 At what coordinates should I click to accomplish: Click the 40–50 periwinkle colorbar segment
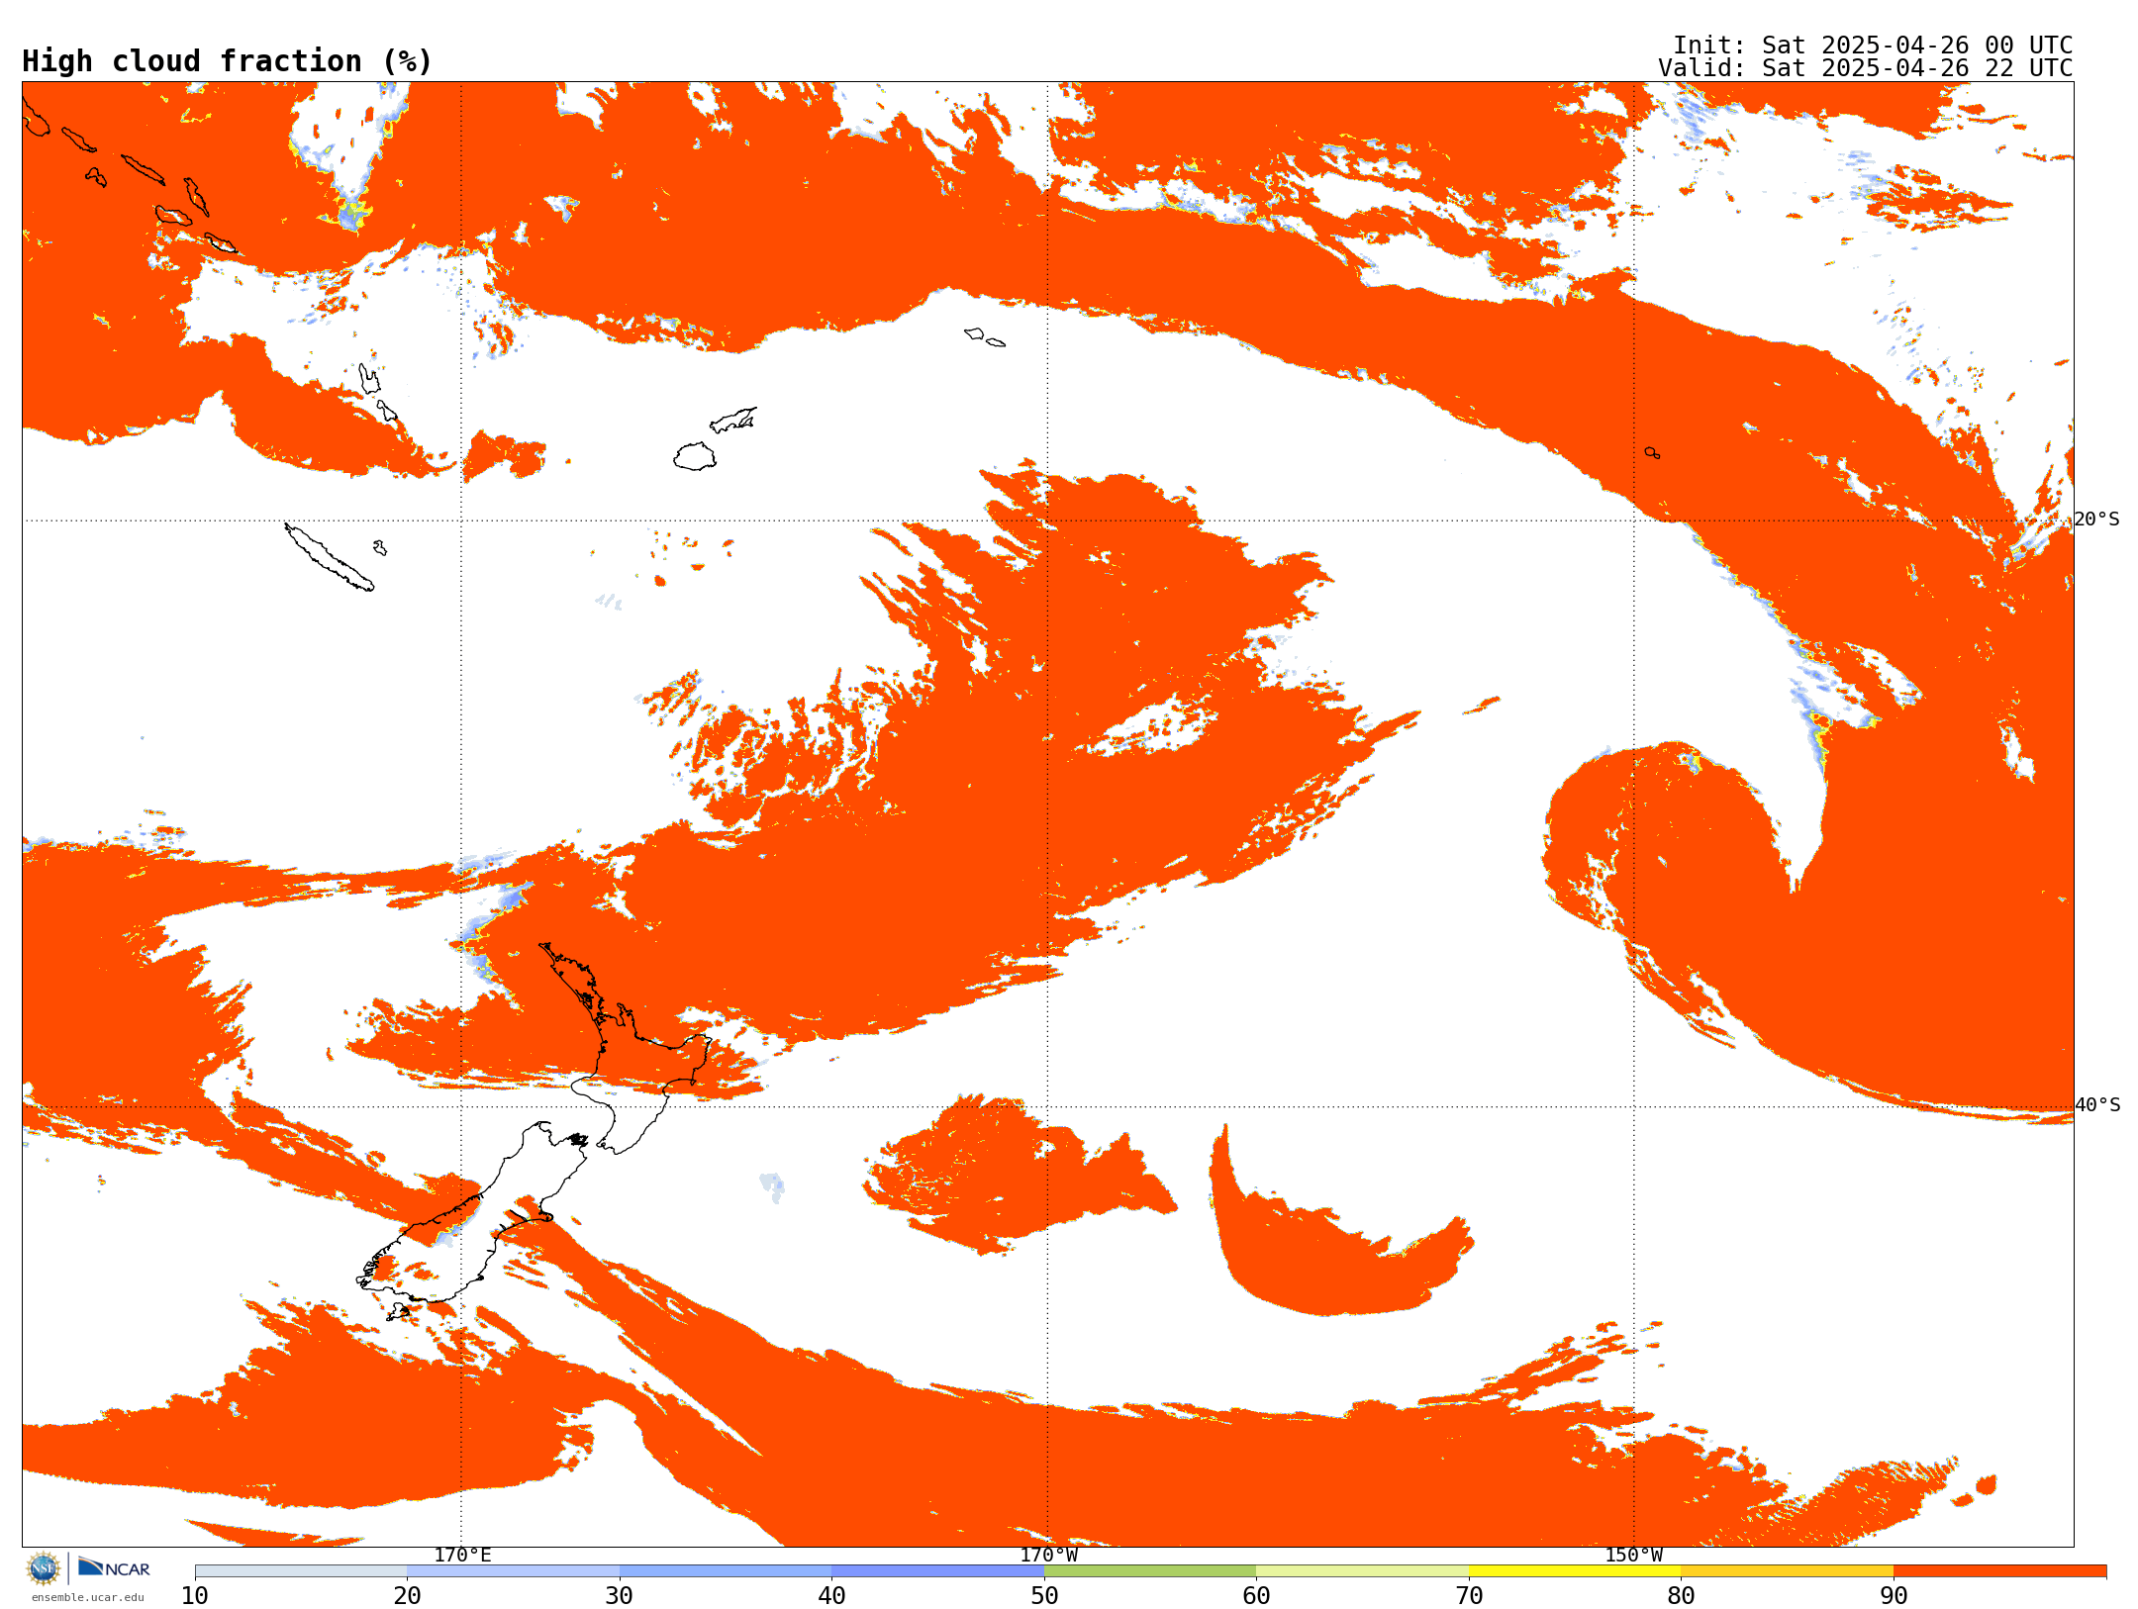(x=937, y=1570)
